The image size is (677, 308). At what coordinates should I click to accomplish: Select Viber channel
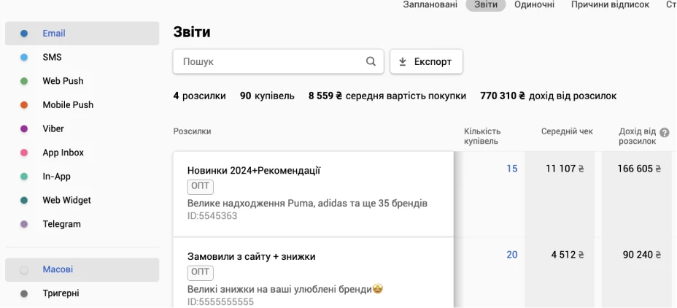[x=53, y=128]
